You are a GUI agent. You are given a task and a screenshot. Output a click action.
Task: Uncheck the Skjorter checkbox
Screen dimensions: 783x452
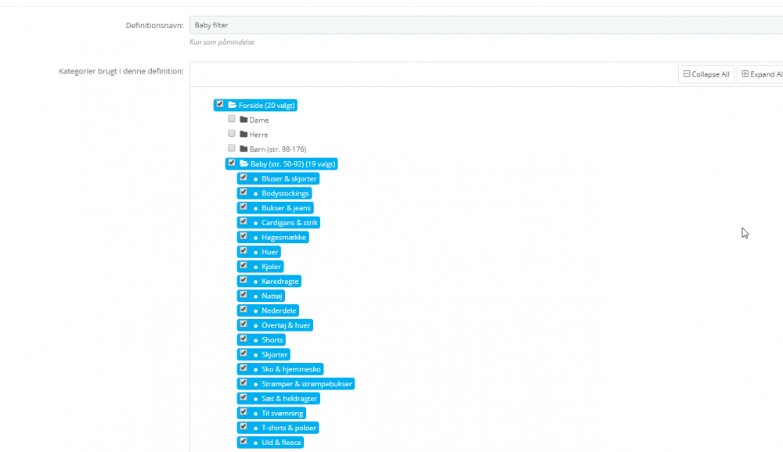tap(244, 353)
